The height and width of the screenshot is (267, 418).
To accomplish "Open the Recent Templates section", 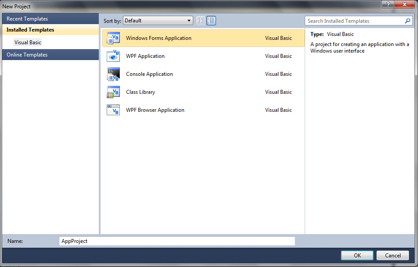I will click(50, 19).
